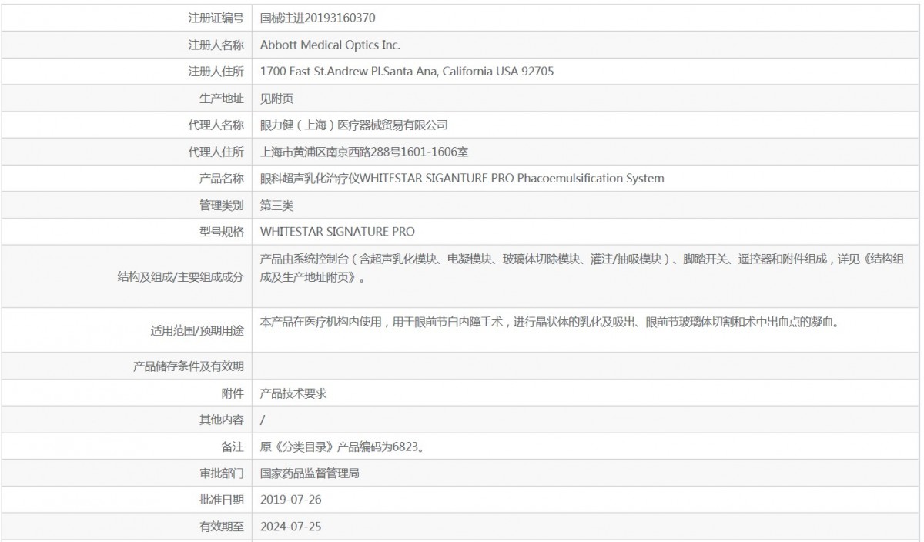Click the value 见附页

[277, 99]
